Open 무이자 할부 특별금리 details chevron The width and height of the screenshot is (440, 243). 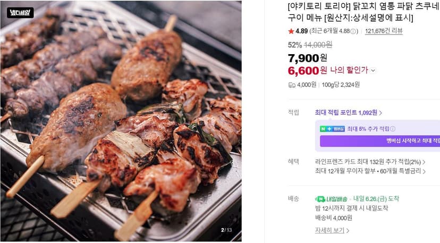coord(424,171)
